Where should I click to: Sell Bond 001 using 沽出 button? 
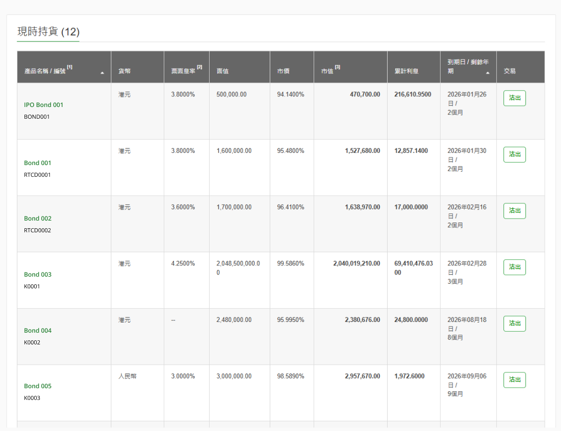pyautogui.click(x=514, y=154)
